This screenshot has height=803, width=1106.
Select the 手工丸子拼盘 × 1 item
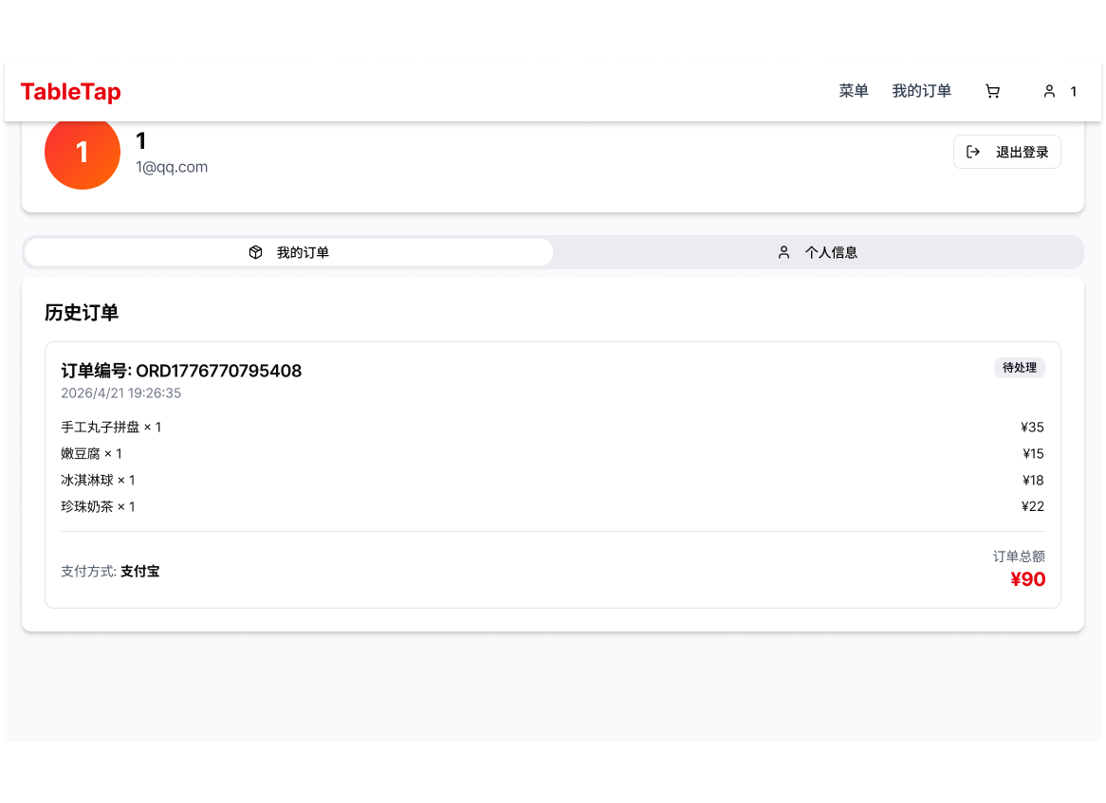[111, 428]
